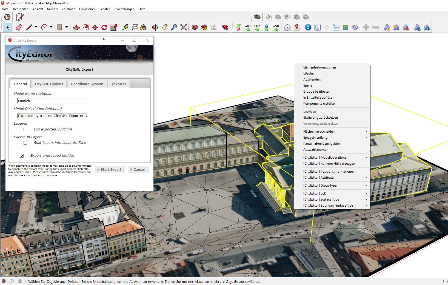448x285 pixels.
Task: Open the Arc tool dropdown arrow
Action: pos(51,27)
